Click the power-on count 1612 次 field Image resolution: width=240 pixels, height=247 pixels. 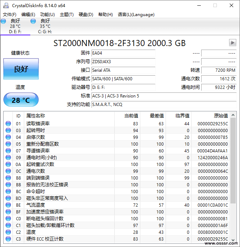click(x=219, y=79)
